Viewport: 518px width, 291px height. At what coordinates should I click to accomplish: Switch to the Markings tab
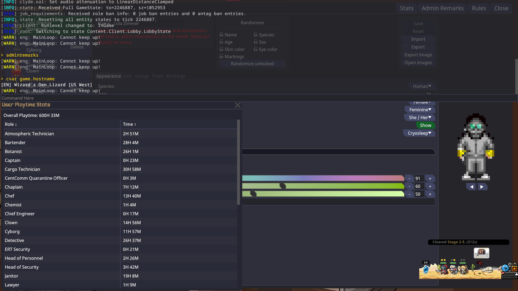tap(176, 76)
